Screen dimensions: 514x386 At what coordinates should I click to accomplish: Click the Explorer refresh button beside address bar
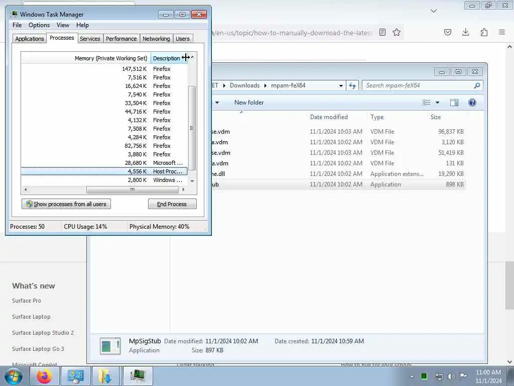pos(352,85)
